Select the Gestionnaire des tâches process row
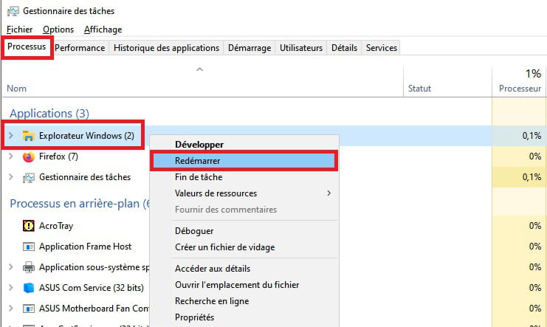 [85, 177]
